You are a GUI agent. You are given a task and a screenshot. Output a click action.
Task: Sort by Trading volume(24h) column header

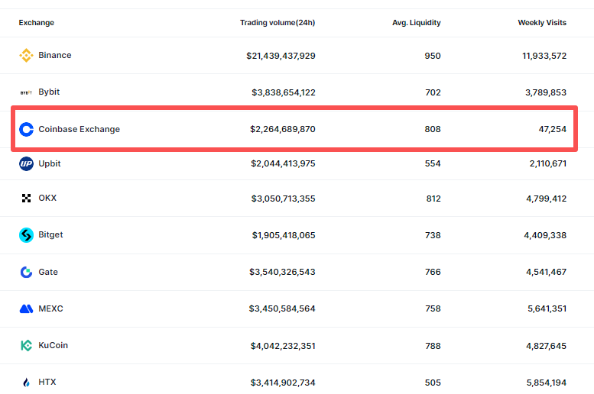tap(278, 23)
